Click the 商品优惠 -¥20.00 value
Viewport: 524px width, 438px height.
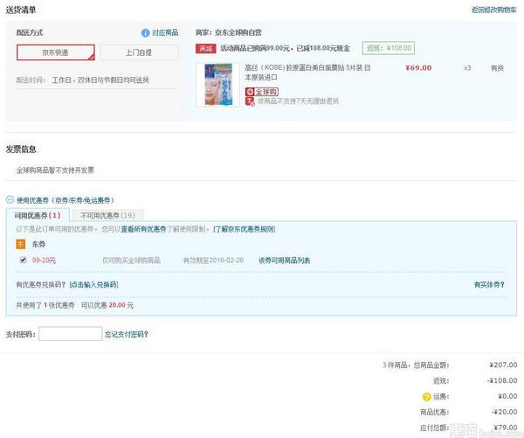pos(504,412)
